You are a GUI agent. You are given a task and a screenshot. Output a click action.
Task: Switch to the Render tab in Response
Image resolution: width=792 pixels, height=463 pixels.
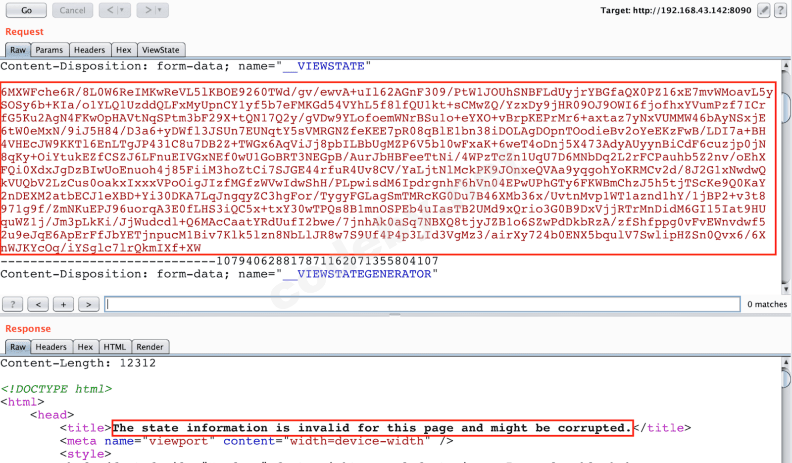[150, 347]
